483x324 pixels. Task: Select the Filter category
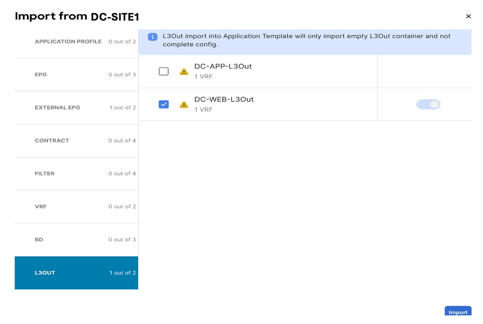click(76, 174)
